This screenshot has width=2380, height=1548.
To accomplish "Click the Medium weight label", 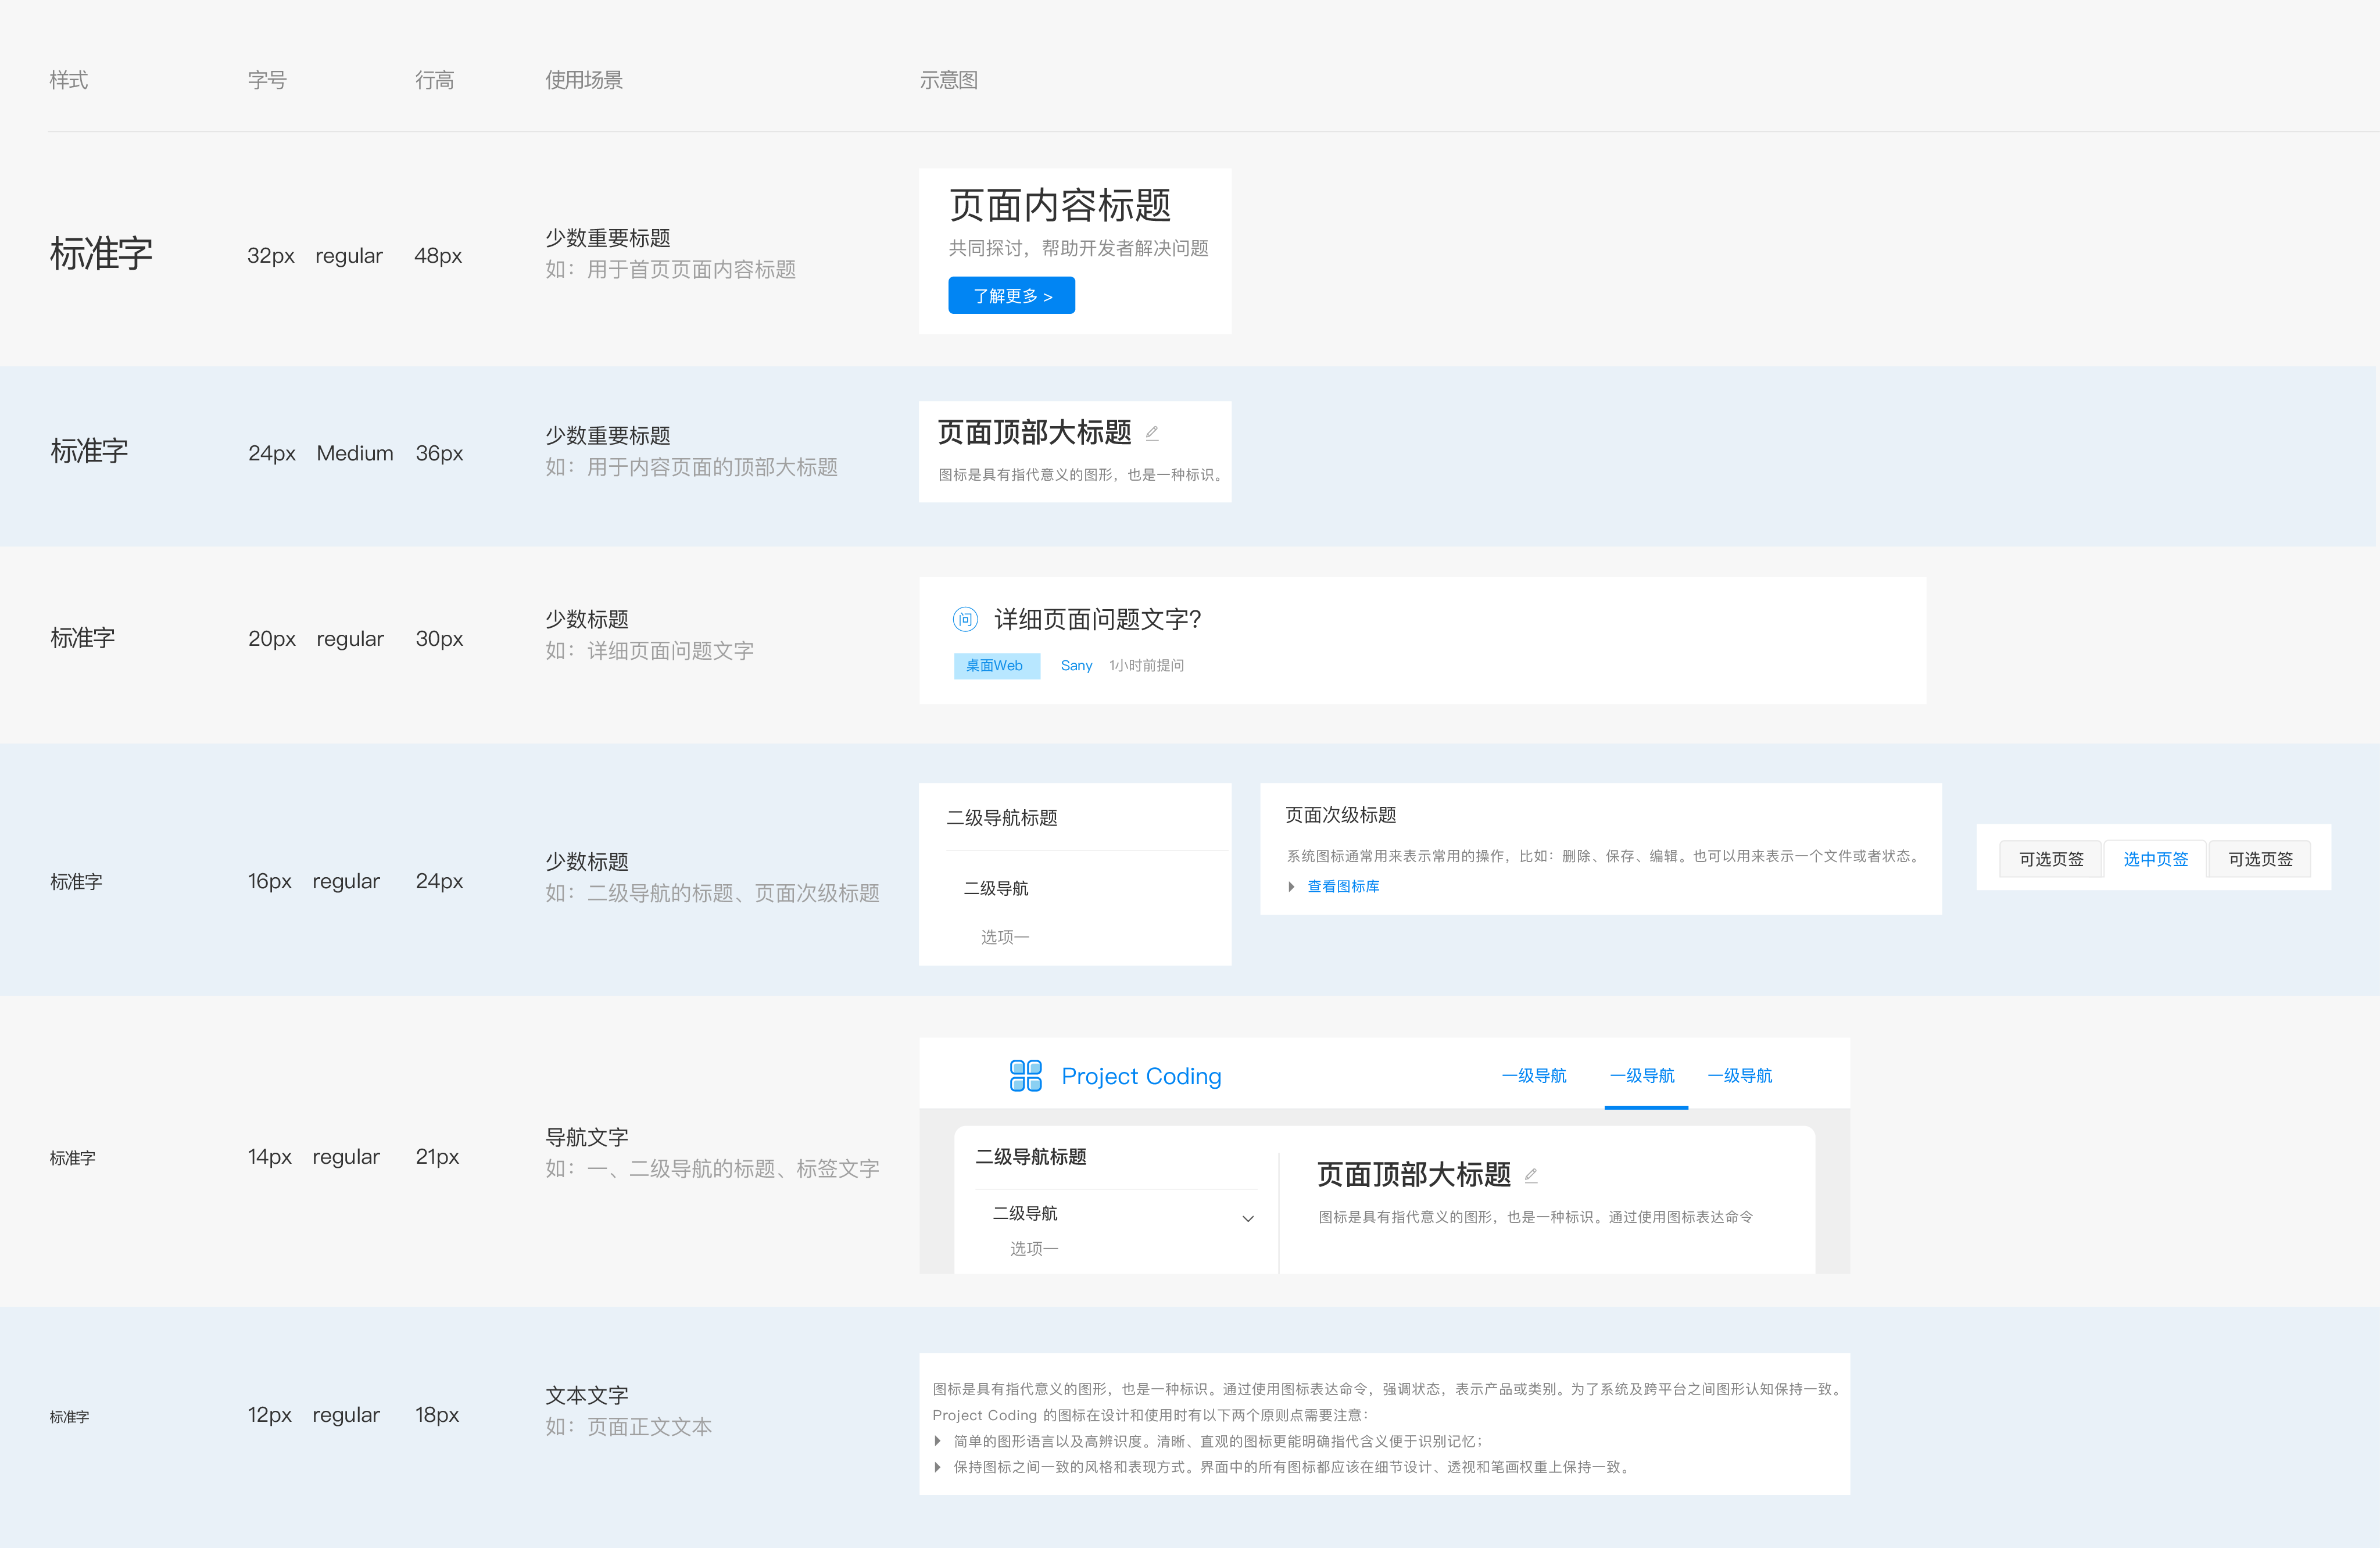I will pos(355,453).
